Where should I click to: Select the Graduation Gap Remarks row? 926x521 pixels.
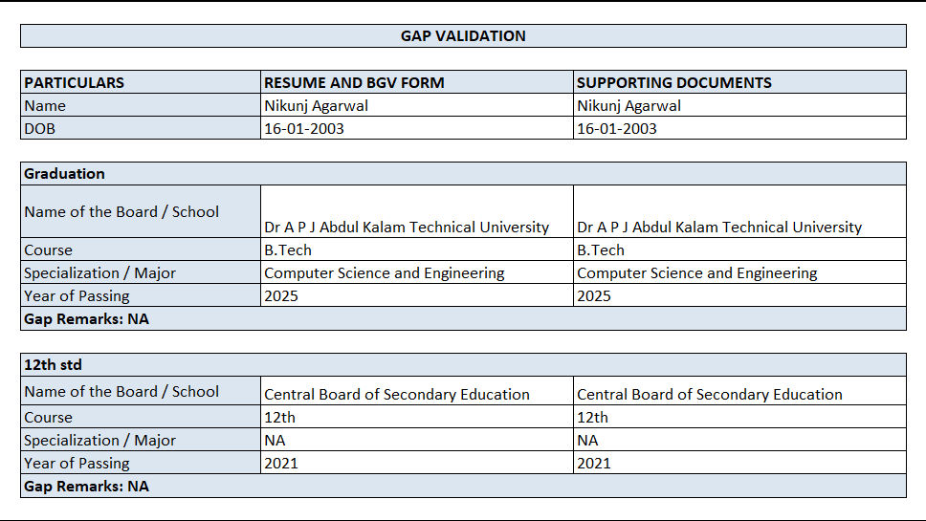(463, 318)
